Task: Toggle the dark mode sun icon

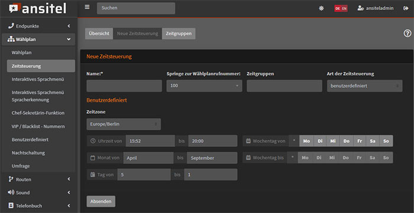Action: (x=321, y=8)
